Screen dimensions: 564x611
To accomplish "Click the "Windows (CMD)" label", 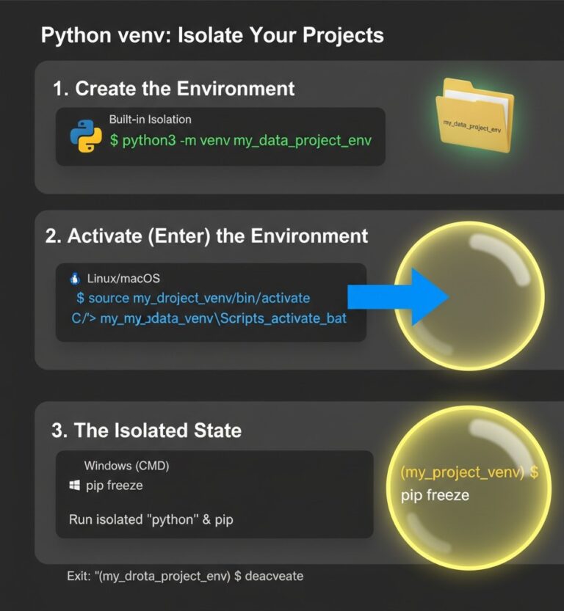I will coord(126,466).
